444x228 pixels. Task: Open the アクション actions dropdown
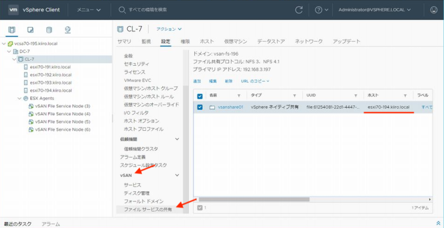[x=169, y=29]
